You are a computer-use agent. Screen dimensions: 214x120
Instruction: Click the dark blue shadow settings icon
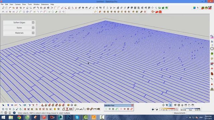click(153, 109)
